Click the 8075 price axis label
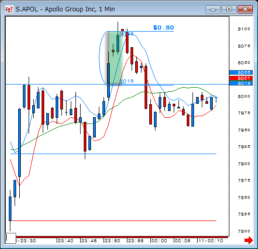 coord(244,46)
